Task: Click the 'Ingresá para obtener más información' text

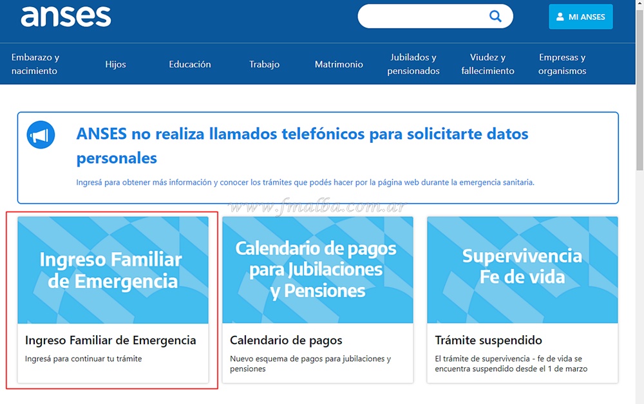Action: point(305,182)
